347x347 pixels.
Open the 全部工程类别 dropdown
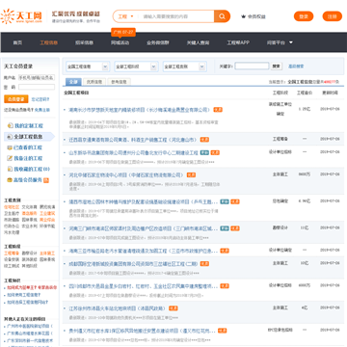tap(184, 67)
